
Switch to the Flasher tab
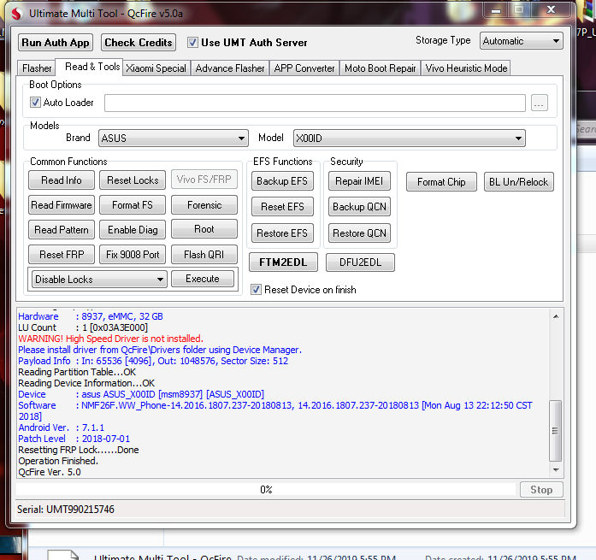point(37,68)
